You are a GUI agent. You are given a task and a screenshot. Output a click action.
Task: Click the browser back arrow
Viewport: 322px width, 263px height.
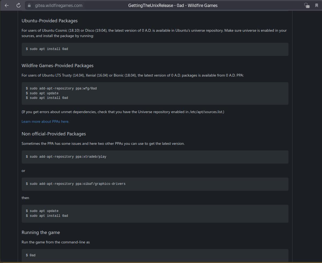point(7,5)
